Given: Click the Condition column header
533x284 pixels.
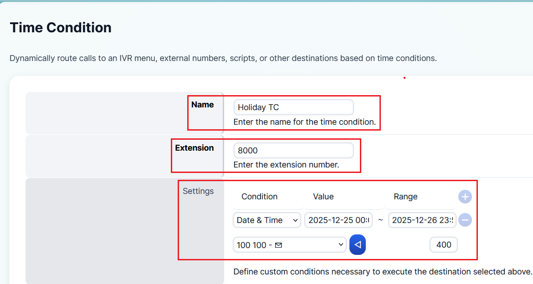Looking at the screenshot, I should tap(259, 197).
